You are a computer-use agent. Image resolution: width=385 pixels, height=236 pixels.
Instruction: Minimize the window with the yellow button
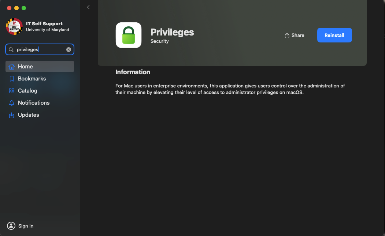point(16,8)
